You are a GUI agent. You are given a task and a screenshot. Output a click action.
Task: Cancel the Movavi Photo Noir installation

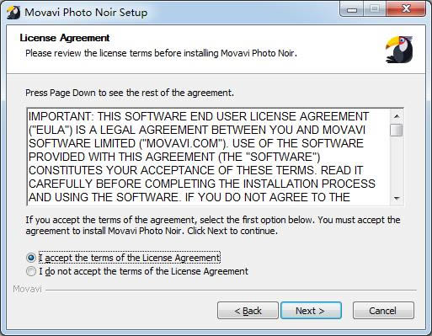[383, 311]
